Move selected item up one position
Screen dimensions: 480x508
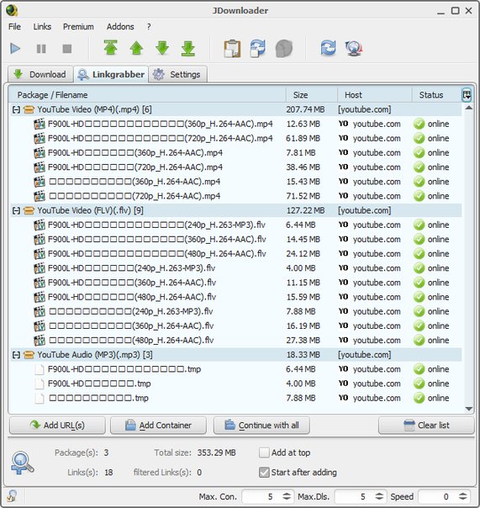point(136,48)
